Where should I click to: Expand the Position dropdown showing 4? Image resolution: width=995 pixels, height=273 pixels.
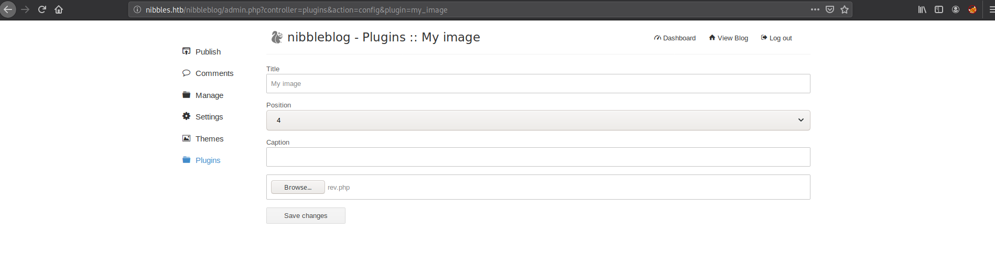[538, 120]
